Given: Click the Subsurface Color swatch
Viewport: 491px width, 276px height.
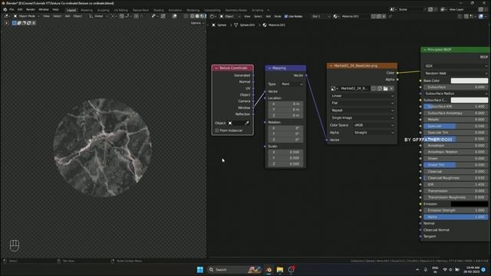Looking at the screenshot, I should [x=469, y=100].
